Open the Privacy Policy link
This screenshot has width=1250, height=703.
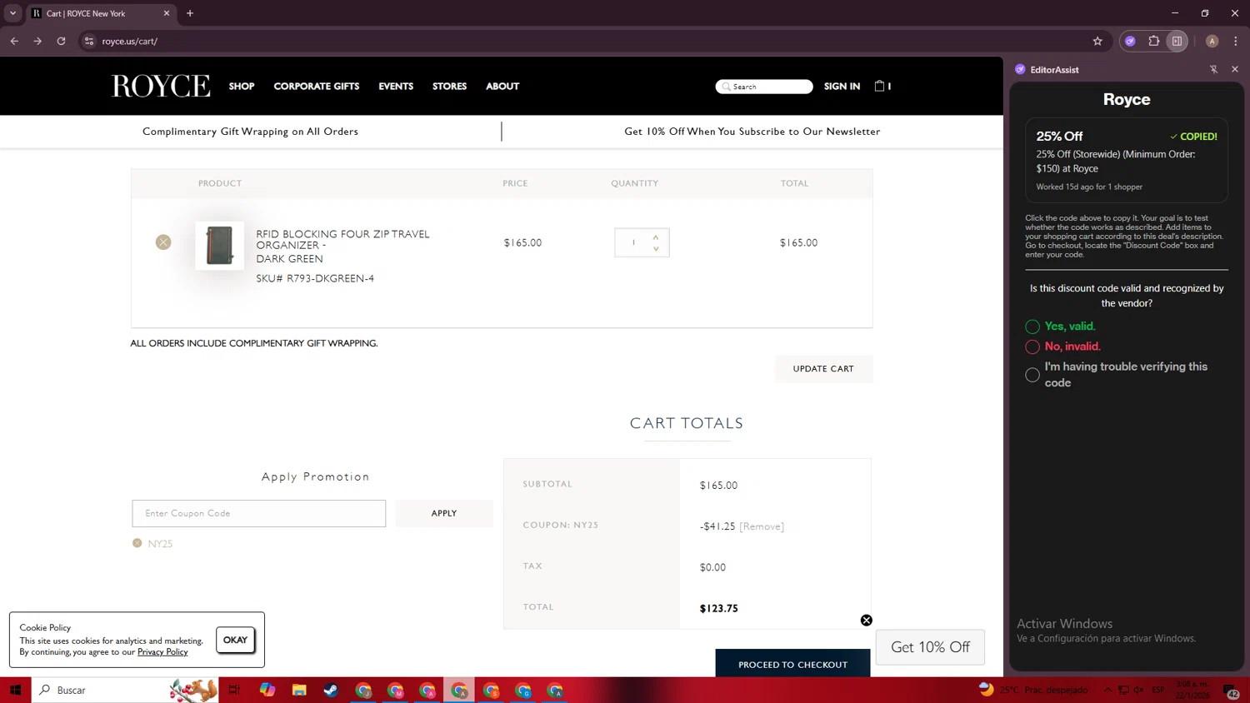click(162, 651)
